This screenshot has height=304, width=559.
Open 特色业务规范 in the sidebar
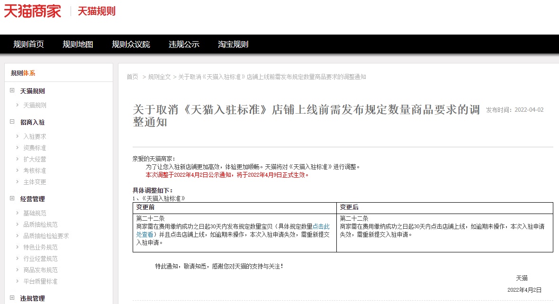click(x=40, y=247)
